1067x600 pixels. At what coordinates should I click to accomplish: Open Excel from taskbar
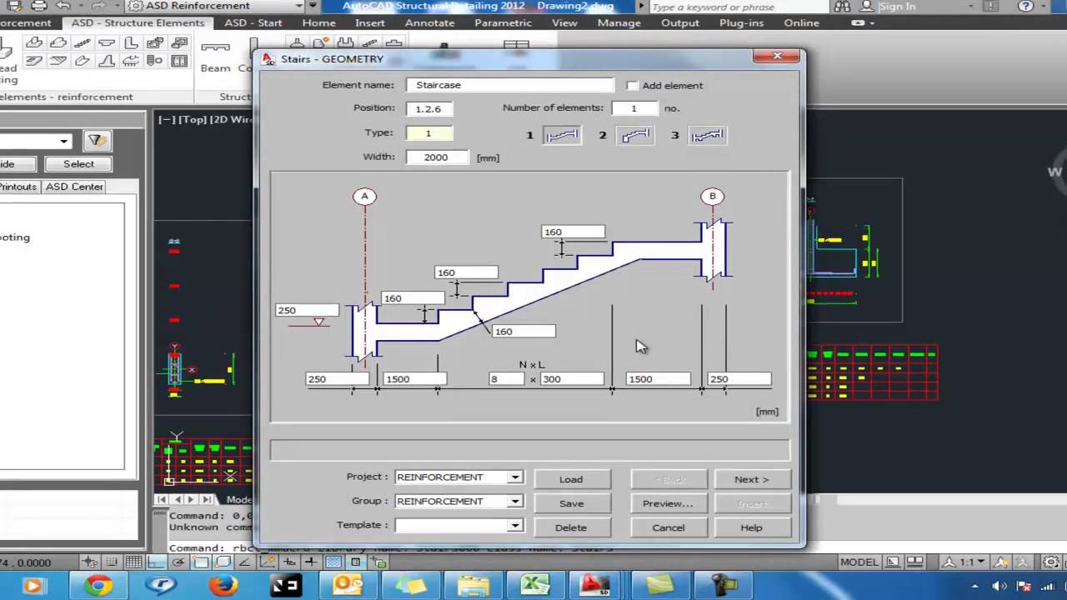(x=534, y=586)
